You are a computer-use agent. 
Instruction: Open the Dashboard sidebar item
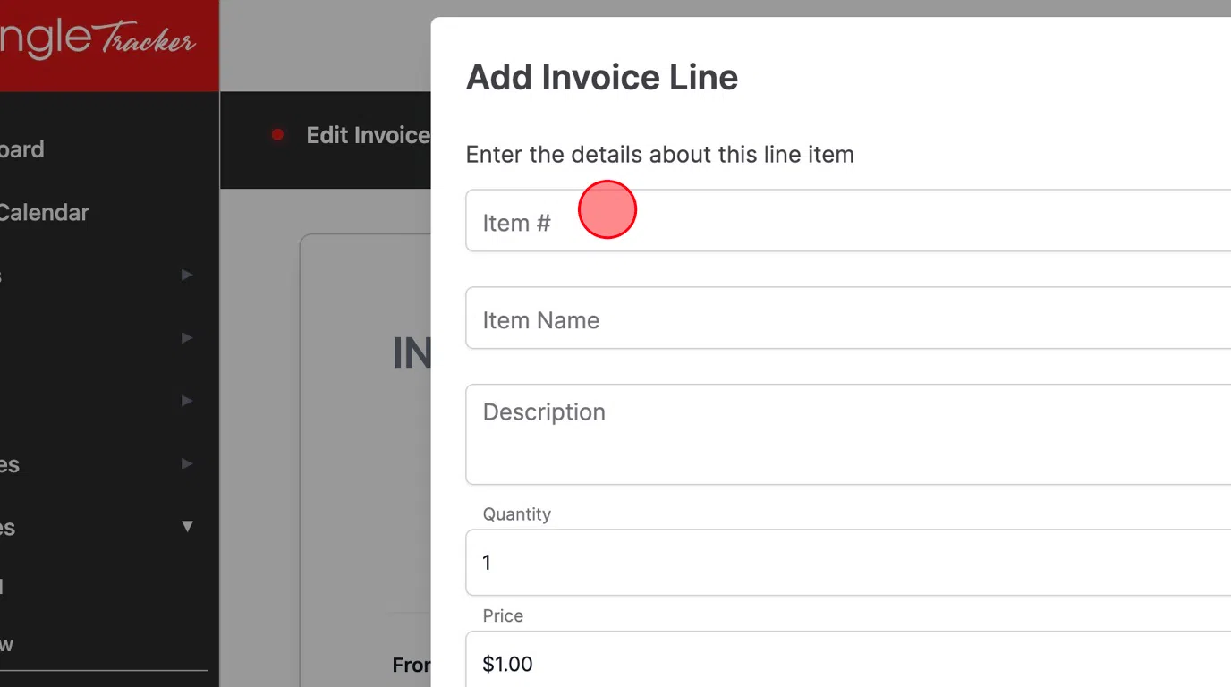[x=21, y=149]
